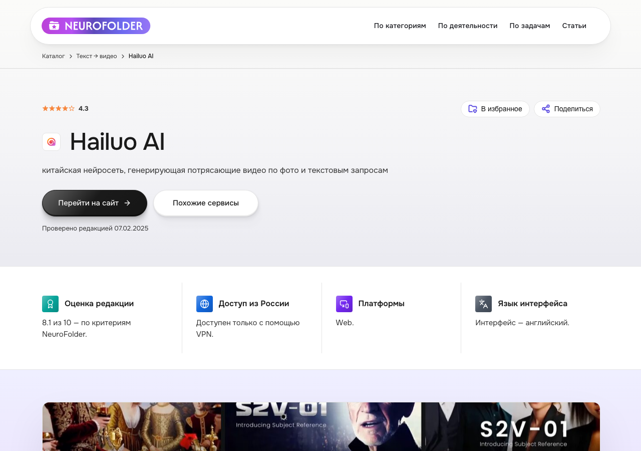
Task: Open the По деятельности menu
Action: [468, 26]
